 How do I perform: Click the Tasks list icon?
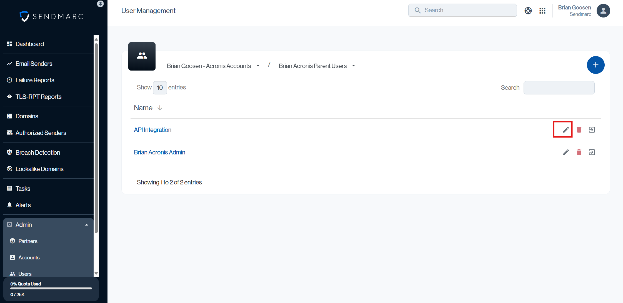pyautogui.click(x=9, y=188)
